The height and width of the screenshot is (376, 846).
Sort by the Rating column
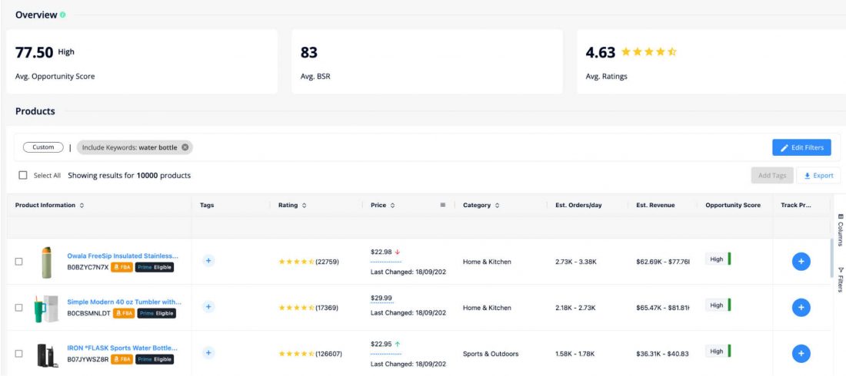pos(292,205)
